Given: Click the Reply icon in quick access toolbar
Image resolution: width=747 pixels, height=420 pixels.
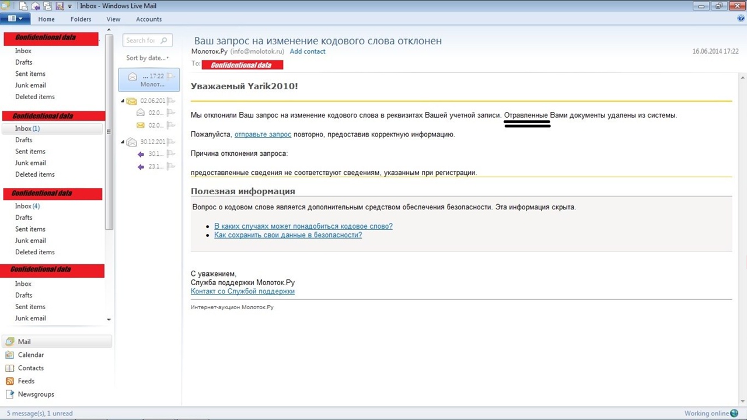Looking at the screenshot, I should pyautogui.click(x=36, y=6).
